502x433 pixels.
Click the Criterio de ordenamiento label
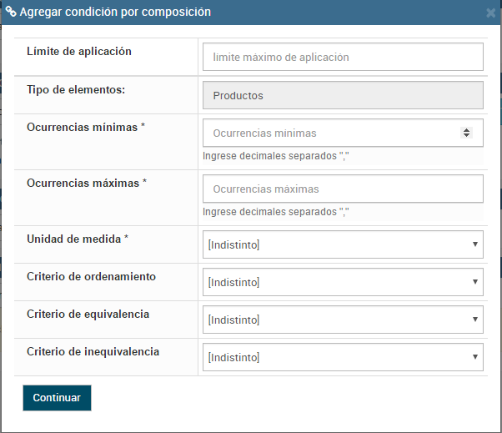tap(91, 276)
